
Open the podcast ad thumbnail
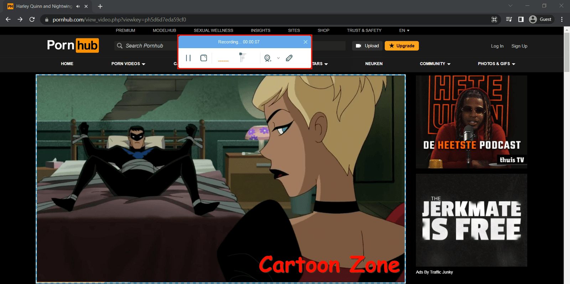click(471, 122)
